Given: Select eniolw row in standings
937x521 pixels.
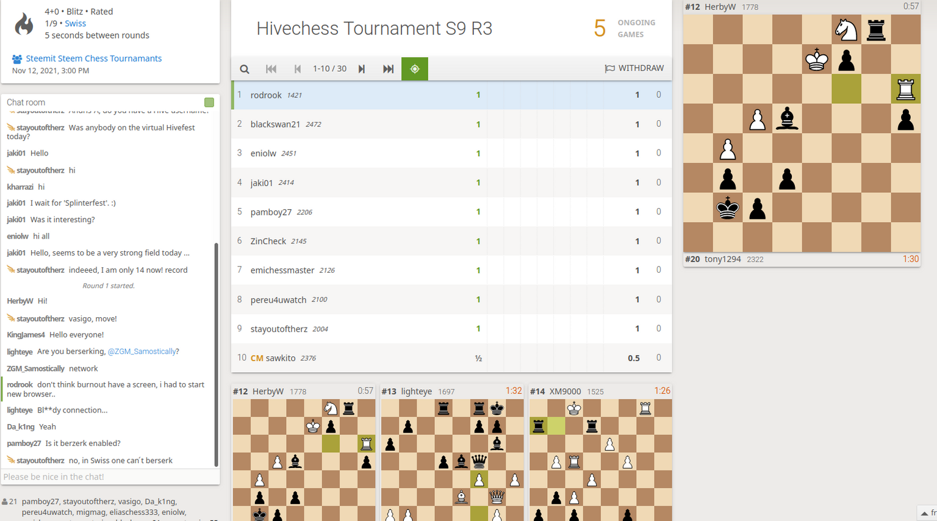Looking at the screenshot, I should coord(452,154).
